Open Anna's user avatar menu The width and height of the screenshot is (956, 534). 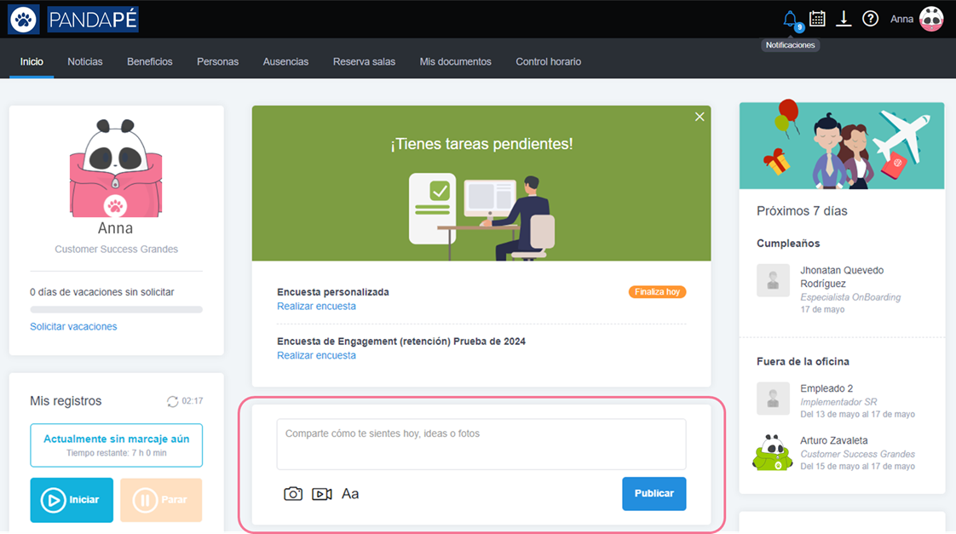pos(931,19)
